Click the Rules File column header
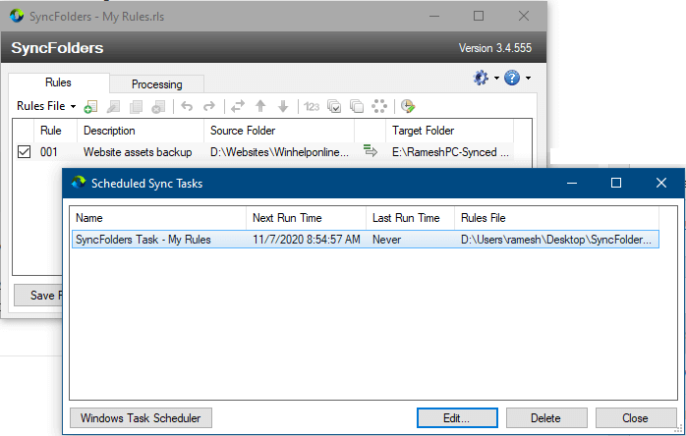Viewport: 686px width, 436px height. [x=557, y=218]
